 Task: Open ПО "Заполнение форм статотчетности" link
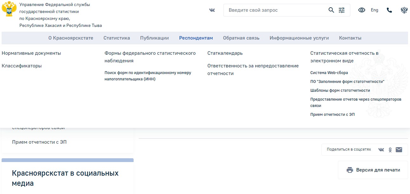point(347,82)
